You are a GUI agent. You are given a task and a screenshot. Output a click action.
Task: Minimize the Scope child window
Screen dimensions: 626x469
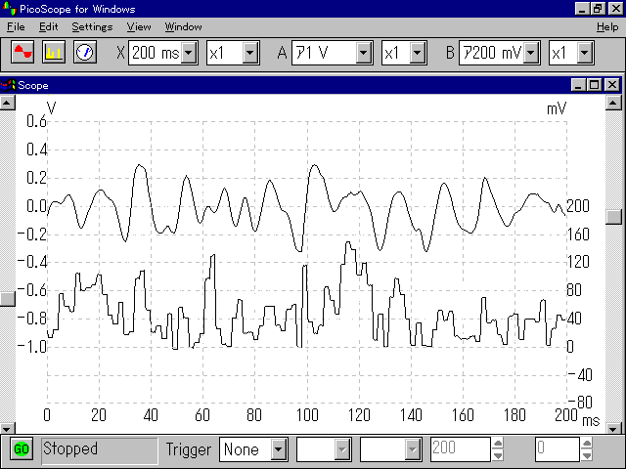578,85
